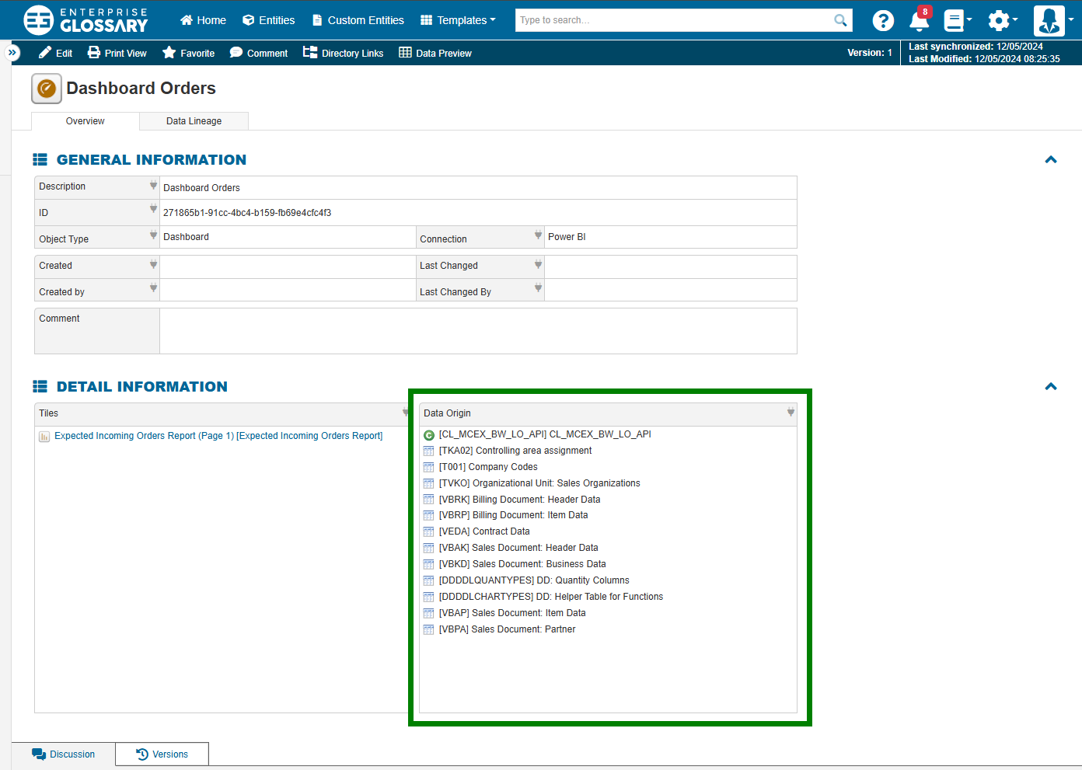Expand the left sidebar with double arrow
1082x770 pixels.
(x=12, y=52)
